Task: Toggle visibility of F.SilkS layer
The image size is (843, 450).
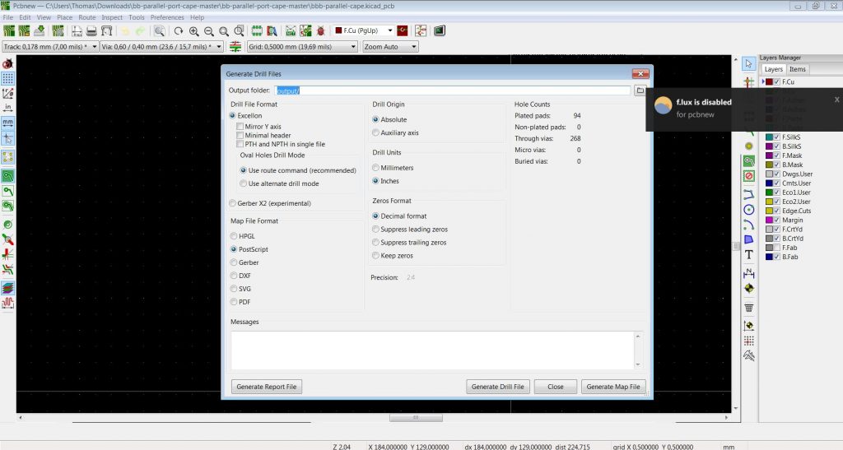Action: click(776, 137)
